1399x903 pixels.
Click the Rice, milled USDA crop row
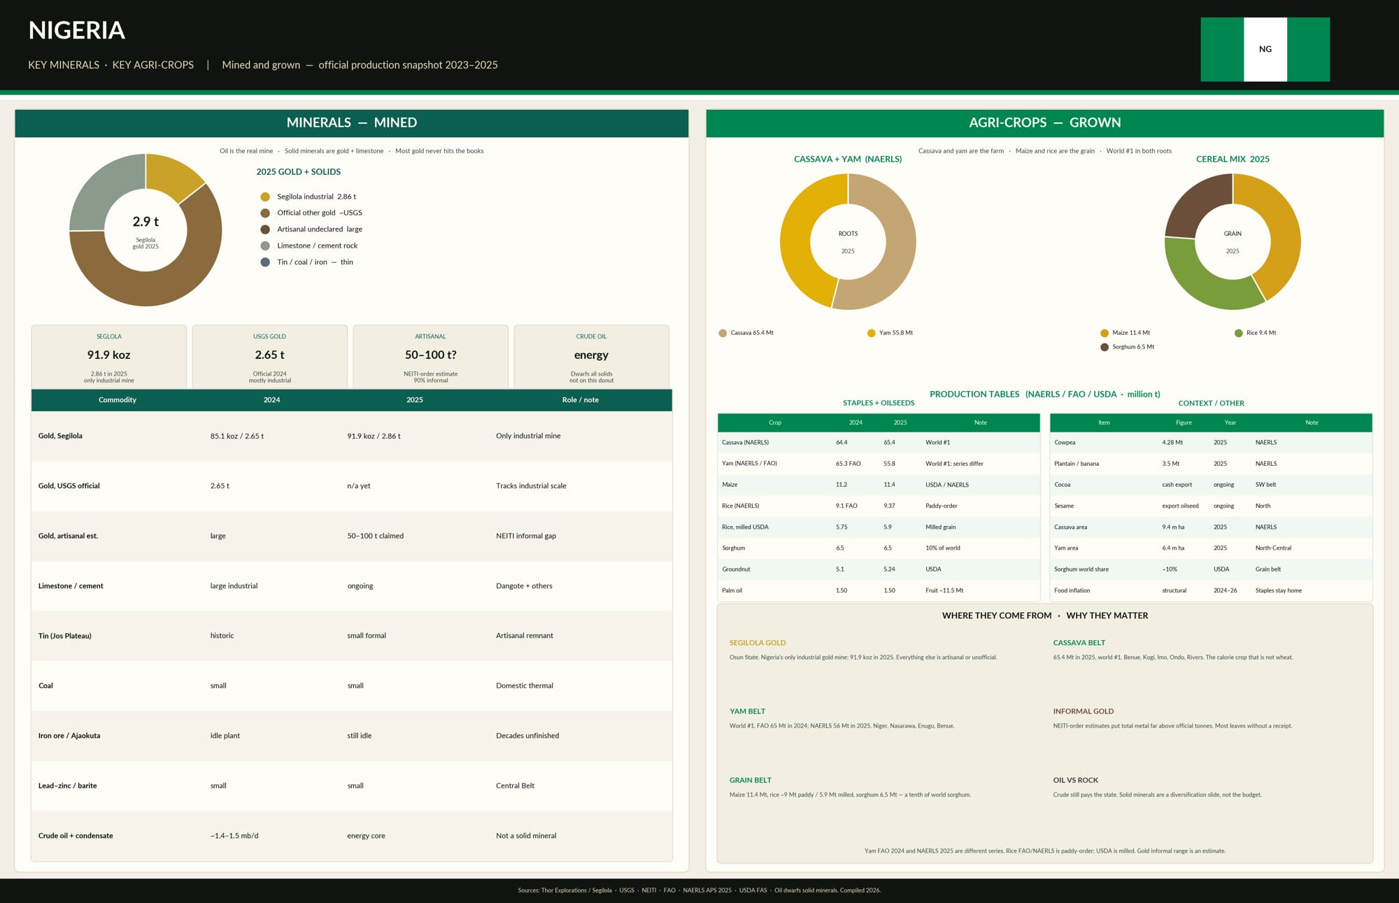click(x=879, y=527)
